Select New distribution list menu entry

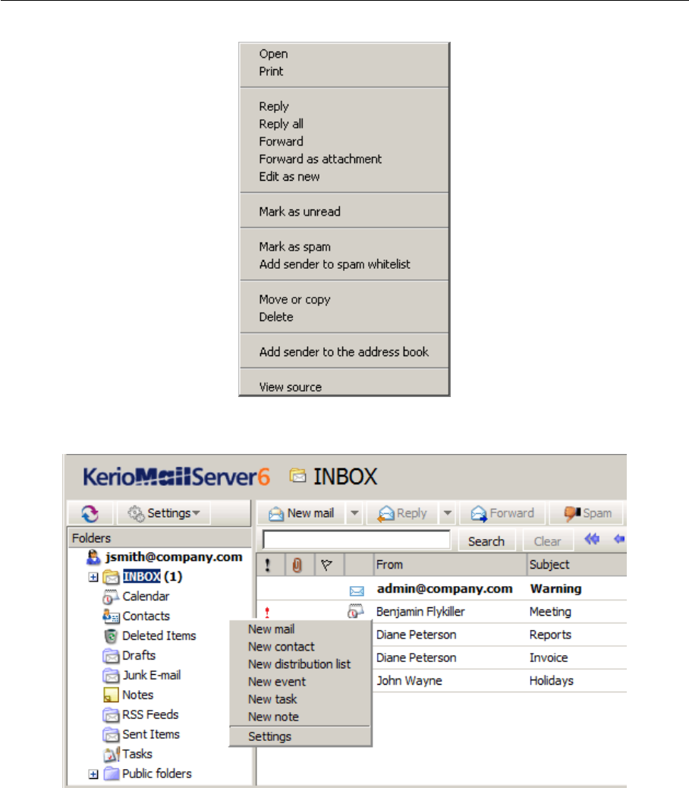pyautogui.click(x=299, y=664)
